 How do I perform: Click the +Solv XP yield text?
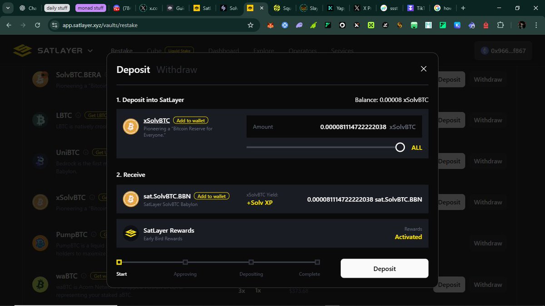tap(259, 203)
